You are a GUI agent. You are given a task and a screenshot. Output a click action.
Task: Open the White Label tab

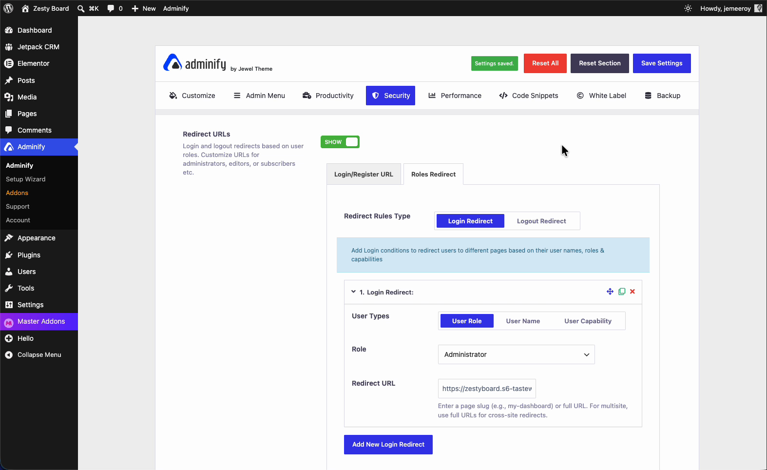[601, 96]
